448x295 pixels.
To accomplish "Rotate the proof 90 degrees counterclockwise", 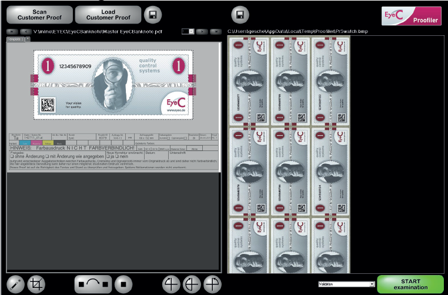I will point(171,284).
